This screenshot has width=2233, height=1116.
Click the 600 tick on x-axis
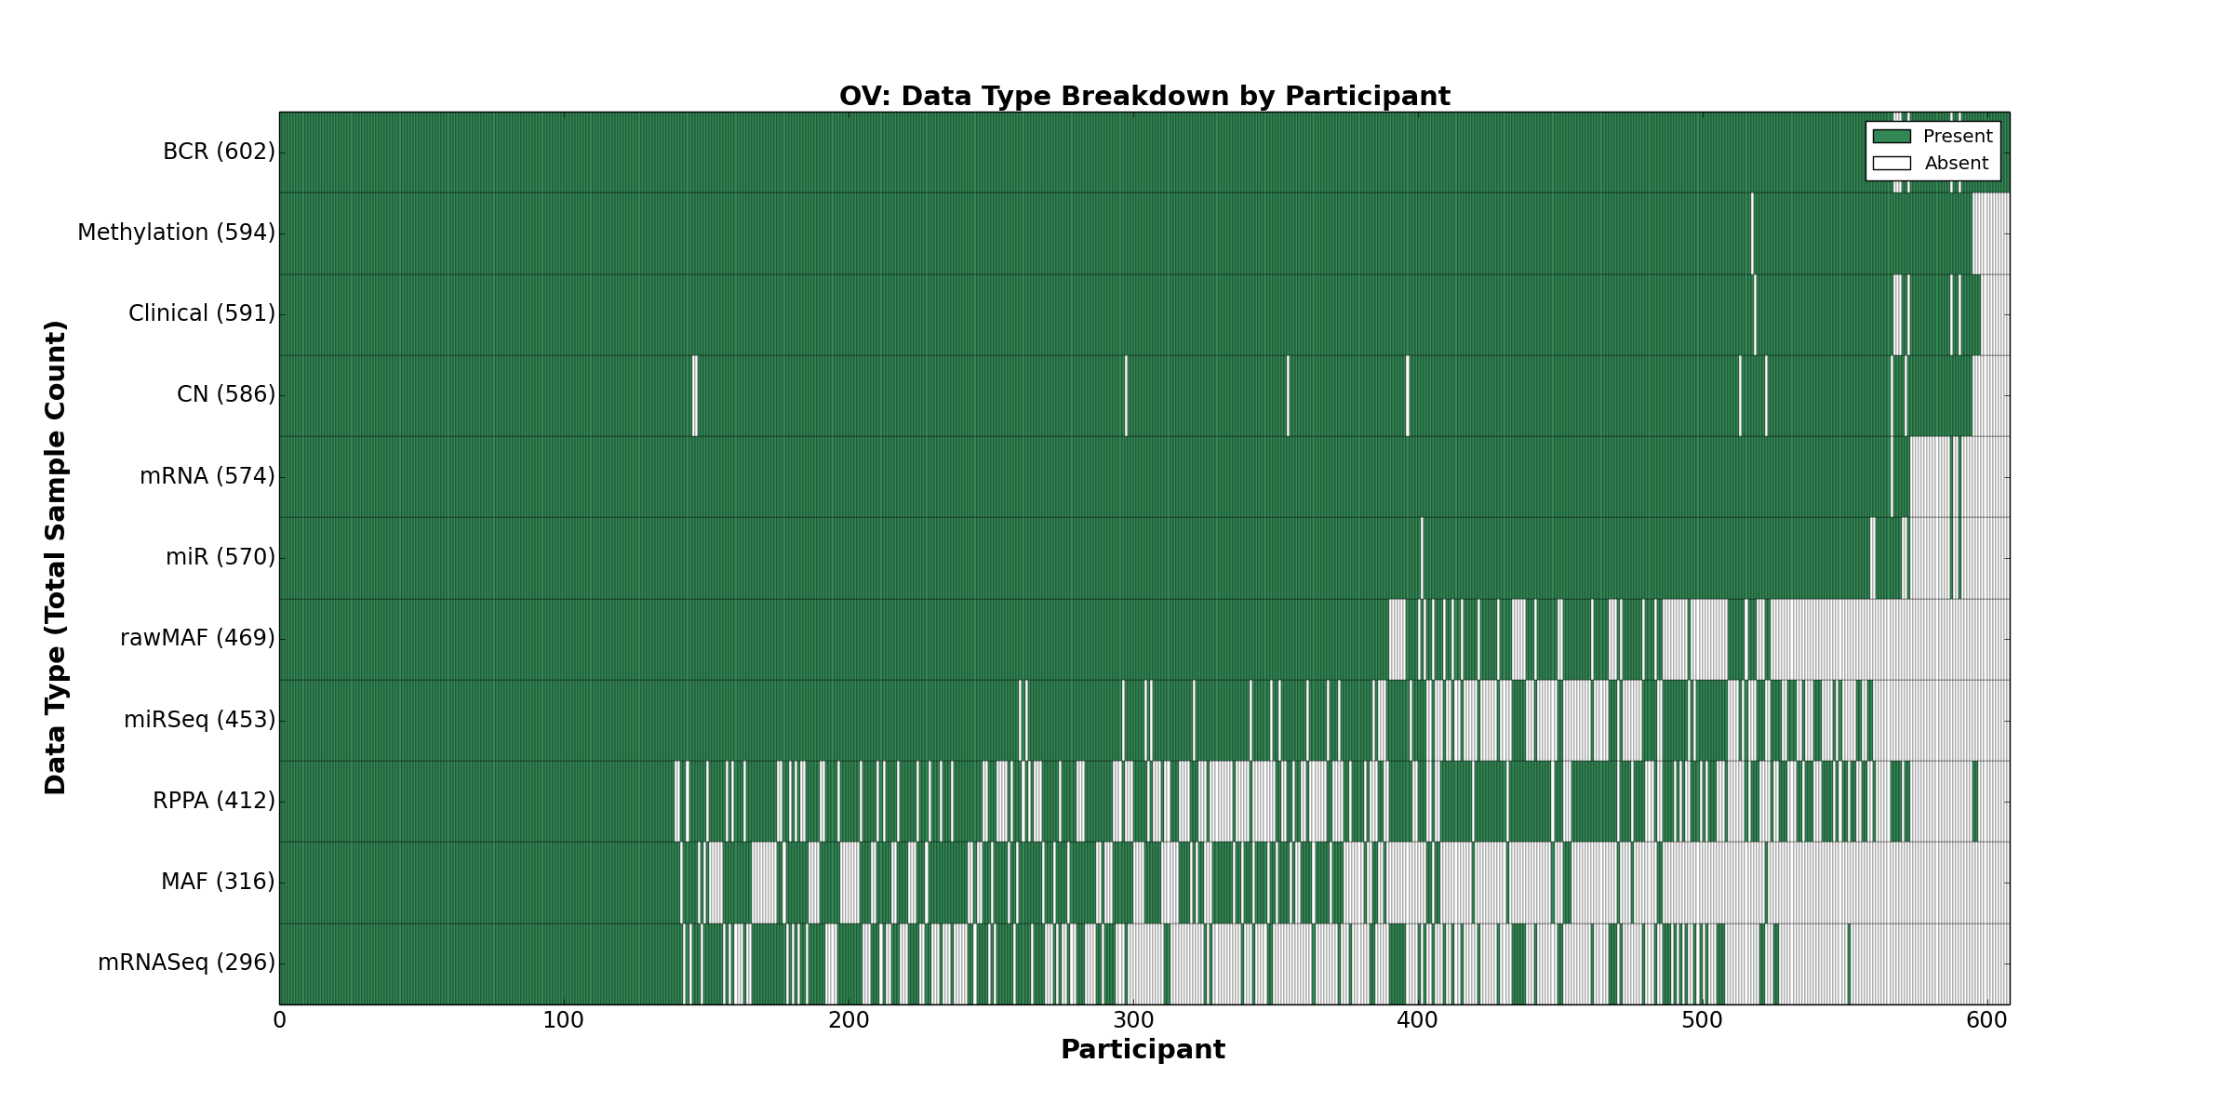click(x=1986, y=1021)
